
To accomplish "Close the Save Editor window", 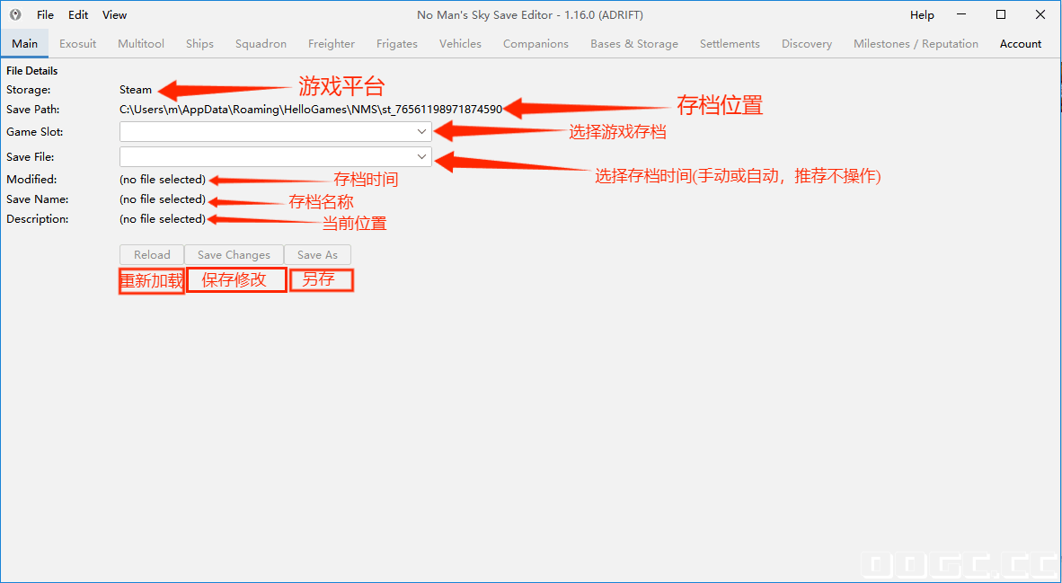I will tap(1040, 14).
